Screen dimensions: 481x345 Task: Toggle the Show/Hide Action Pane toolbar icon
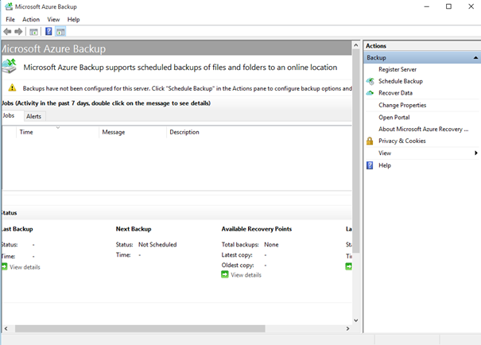point(60,32)
